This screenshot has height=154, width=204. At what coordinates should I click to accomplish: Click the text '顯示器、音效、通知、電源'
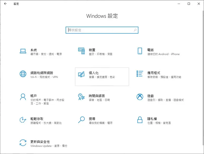click(46, 54)
